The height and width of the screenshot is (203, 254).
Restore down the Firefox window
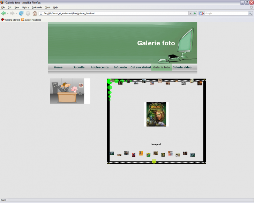[x=247, y=2]
